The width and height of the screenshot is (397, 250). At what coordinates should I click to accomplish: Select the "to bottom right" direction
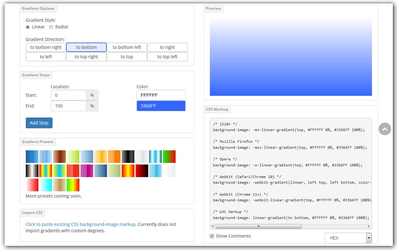[45, 47]
